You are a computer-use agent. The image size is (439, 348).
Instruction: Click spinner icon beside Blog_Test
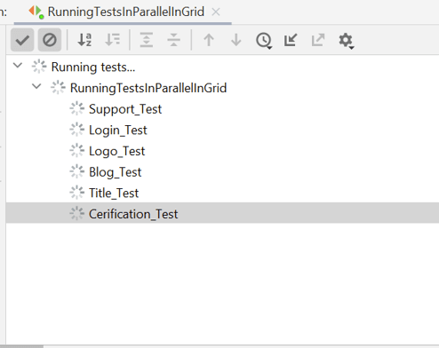pos(77,171)
